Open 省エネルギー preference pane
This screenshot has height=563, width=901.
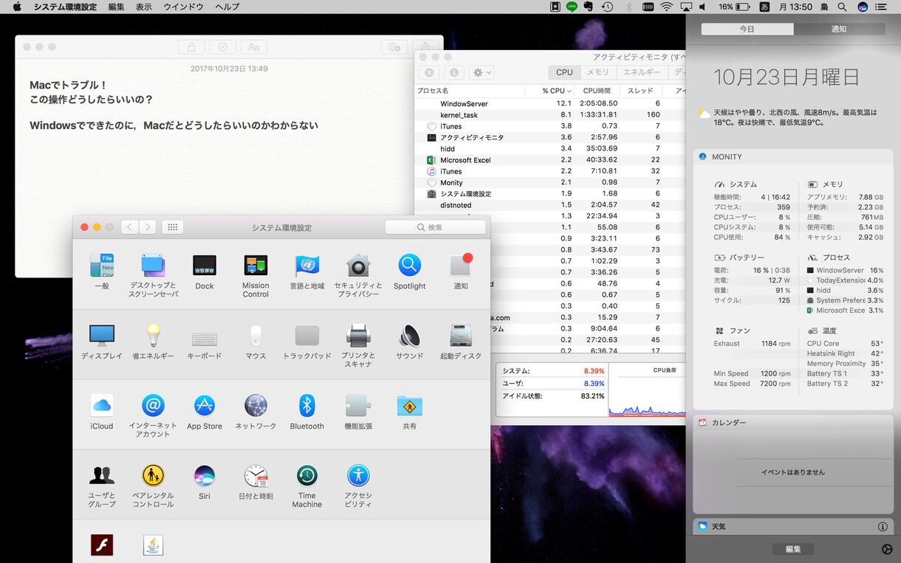153,342
